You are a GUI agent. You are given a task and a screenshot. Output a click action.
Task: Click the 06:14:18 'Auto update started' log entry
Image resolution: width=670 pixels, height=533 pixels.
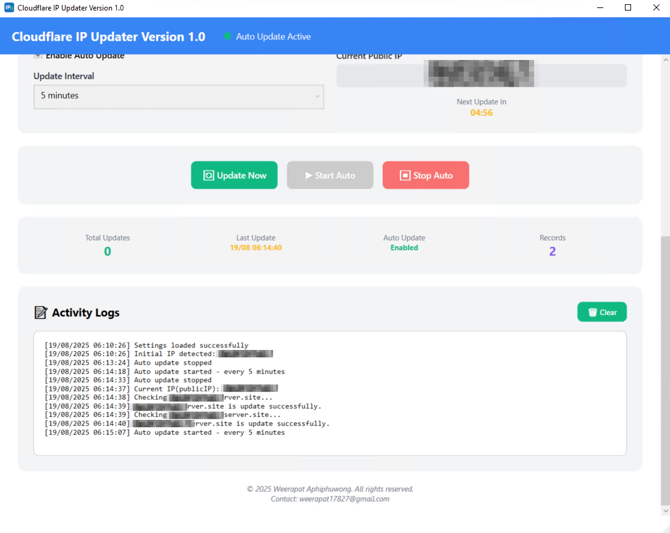(164, 372)
